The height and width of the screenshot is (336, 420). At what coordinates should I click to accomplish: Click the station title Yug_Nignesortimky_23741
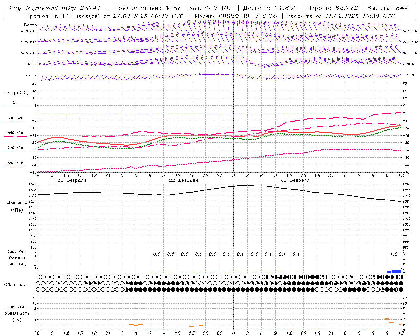pyautogui.click(x=55, y=8)
